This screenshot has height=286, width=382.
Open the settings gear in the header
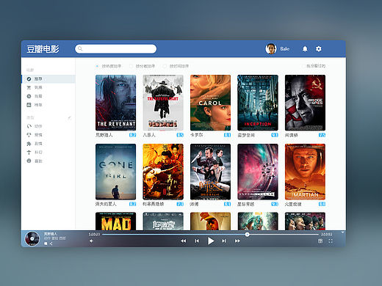[x=318, y=49]
